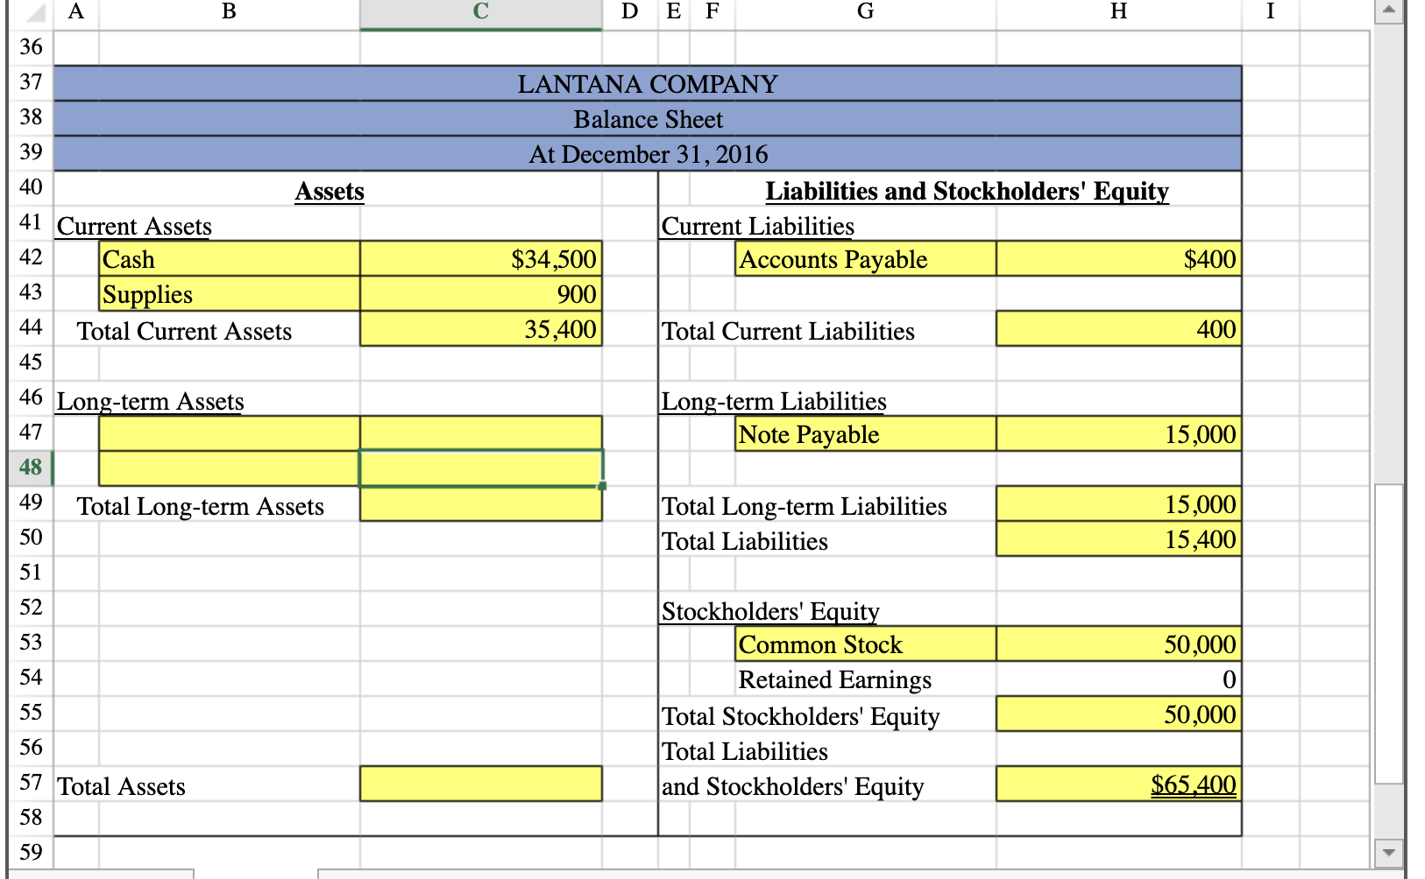Select the Total Current Assets cell showing 35,400
The height and width of the screenshot is (879, 1425).
click(480, 329)
